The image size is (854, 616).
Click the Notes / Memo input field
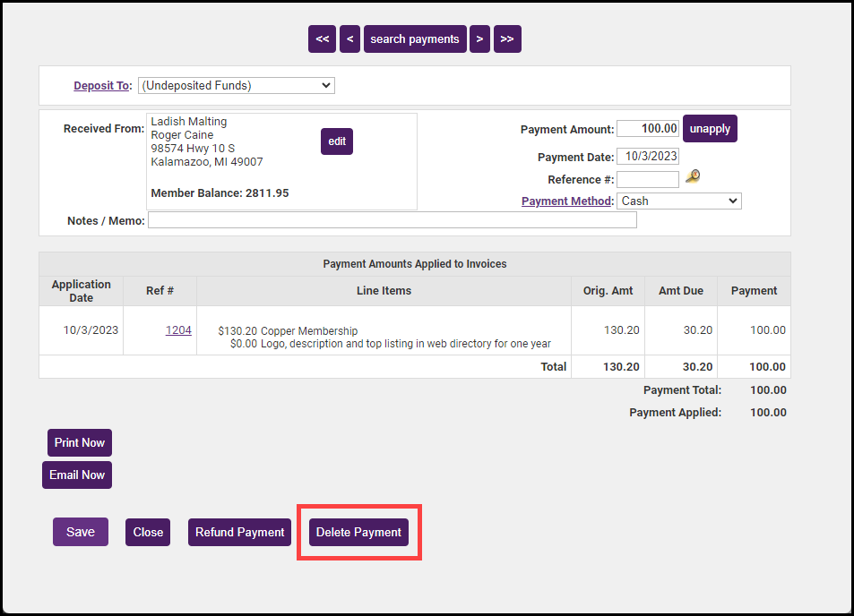click(x=392, y=220)
